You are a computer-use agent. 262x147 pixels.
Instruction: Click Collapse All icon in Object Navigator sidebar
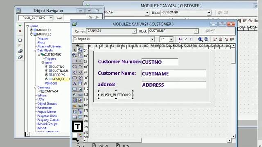20,57
